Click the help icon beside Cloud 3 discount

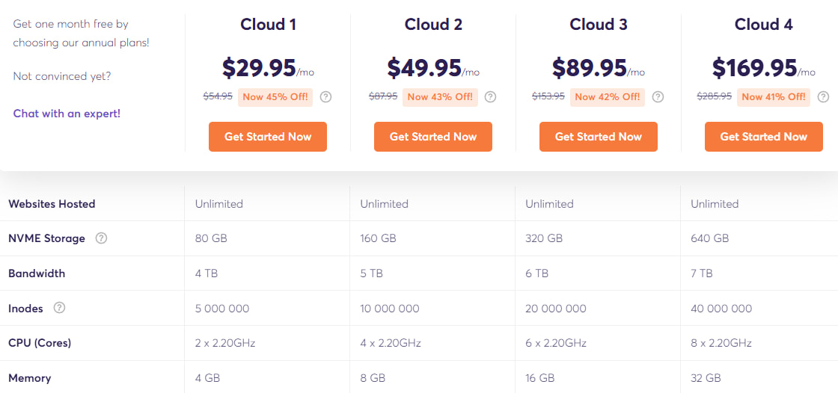pos(658,97)
